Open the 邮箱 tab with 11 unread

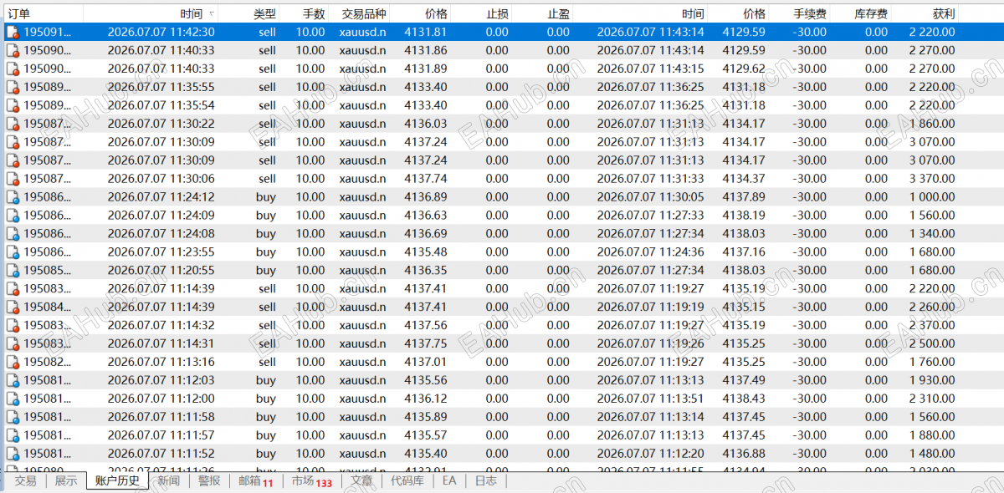(x=256, y=480)
